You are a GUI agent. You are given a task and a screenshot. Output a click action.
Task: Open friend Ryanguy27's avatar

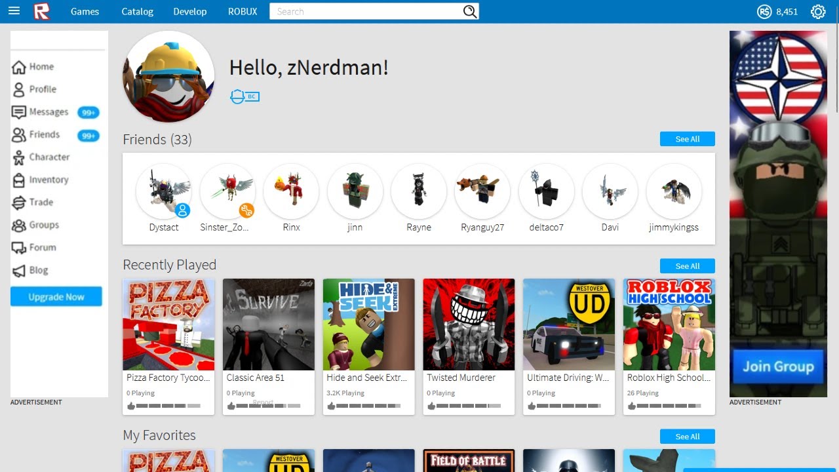[482, 191]
